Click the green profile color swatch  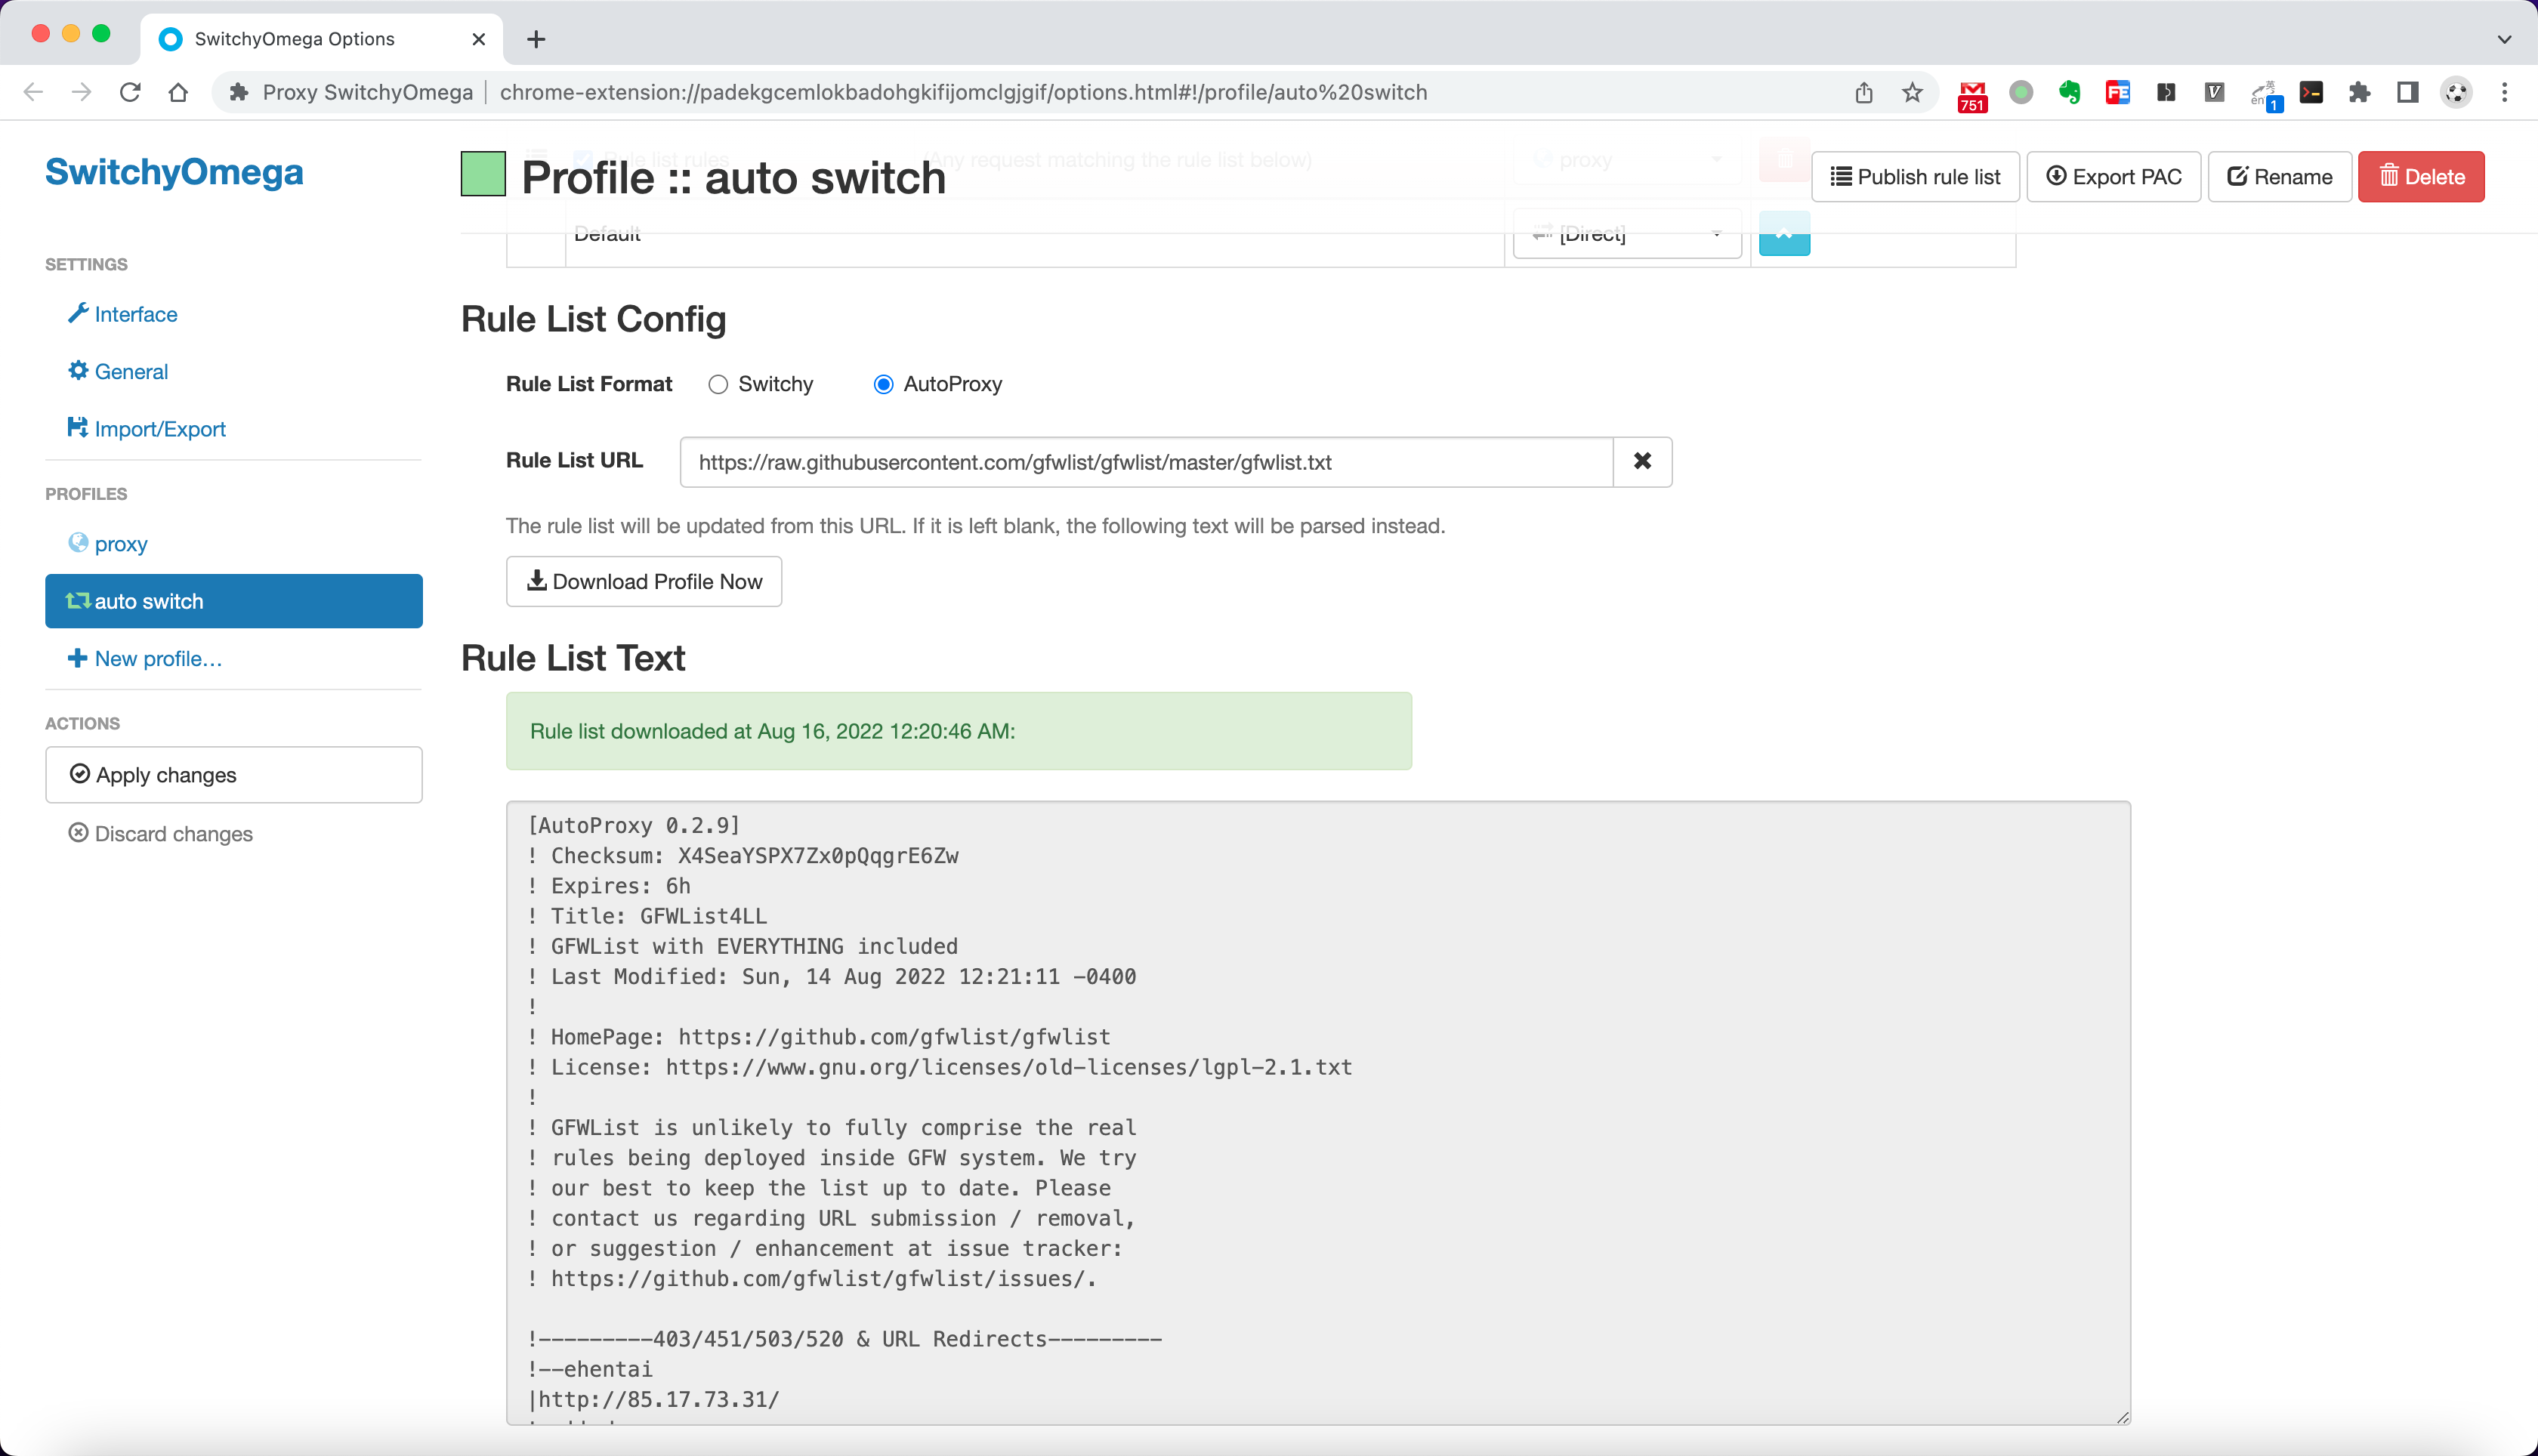pyautogui.click(x=483, y=174)
